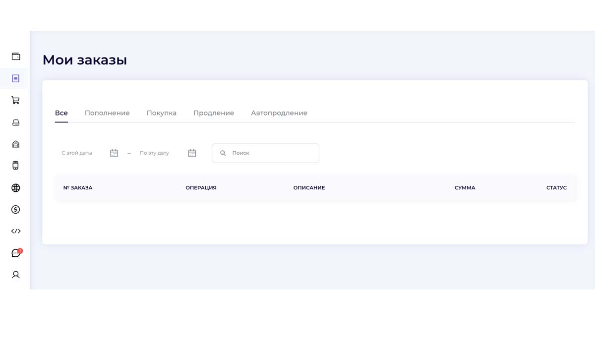Open the dollar coin sidebar icon
The width and height of the screenshot is (595, 347).
[x=16, y=210]
